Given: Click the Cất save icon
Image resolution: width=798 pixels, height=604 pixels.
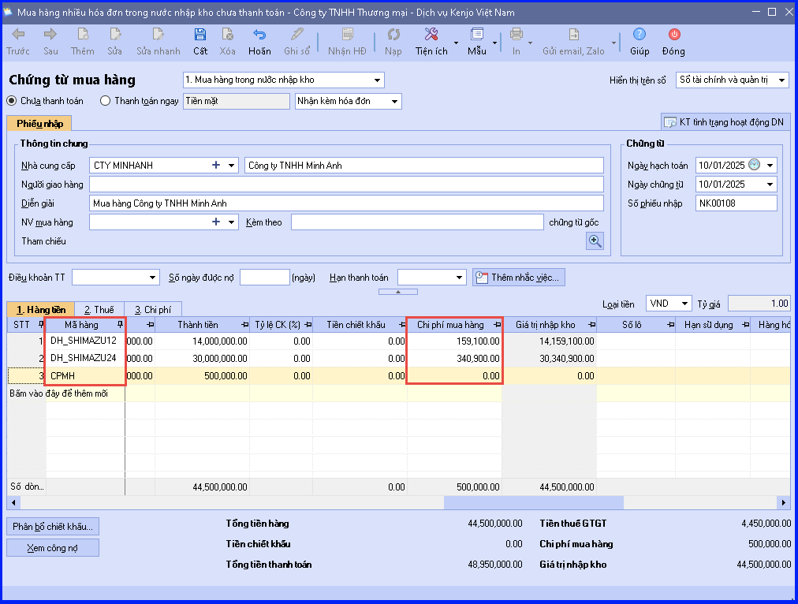Looking at the screenshot, I should (200, 35).
